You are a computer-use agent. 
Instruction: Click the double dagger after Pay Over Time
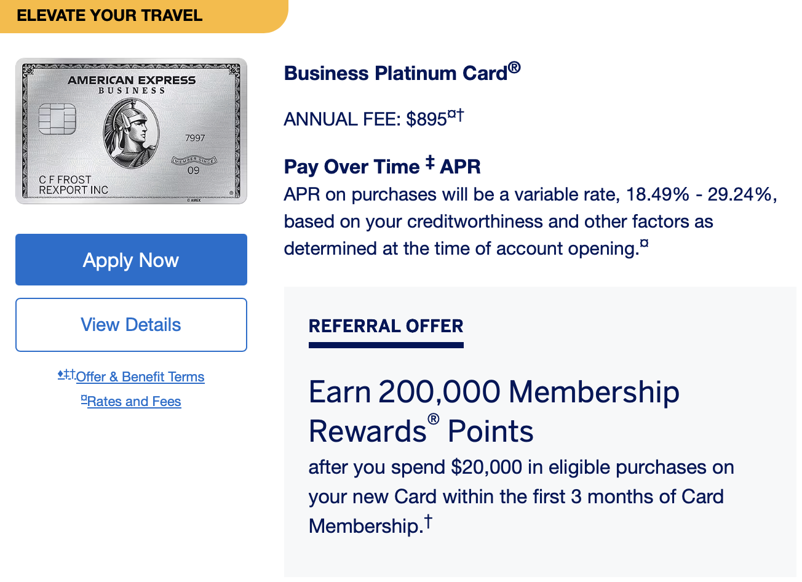click(x=430, y=163)
